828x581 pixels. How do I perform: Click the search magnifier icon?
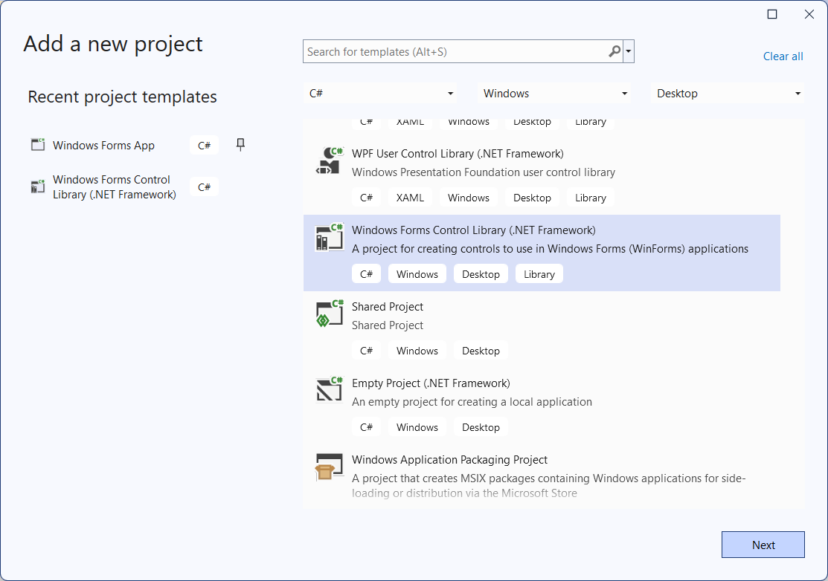tap(614, 52)
